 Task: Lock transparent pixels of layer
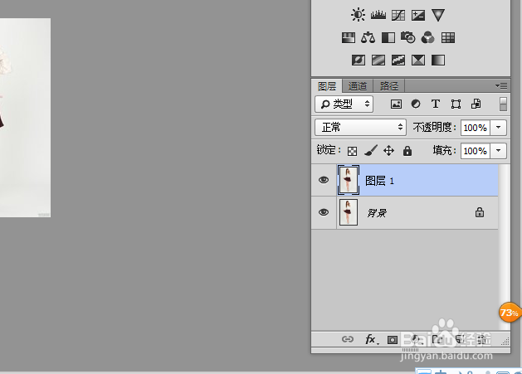point(352,152)
